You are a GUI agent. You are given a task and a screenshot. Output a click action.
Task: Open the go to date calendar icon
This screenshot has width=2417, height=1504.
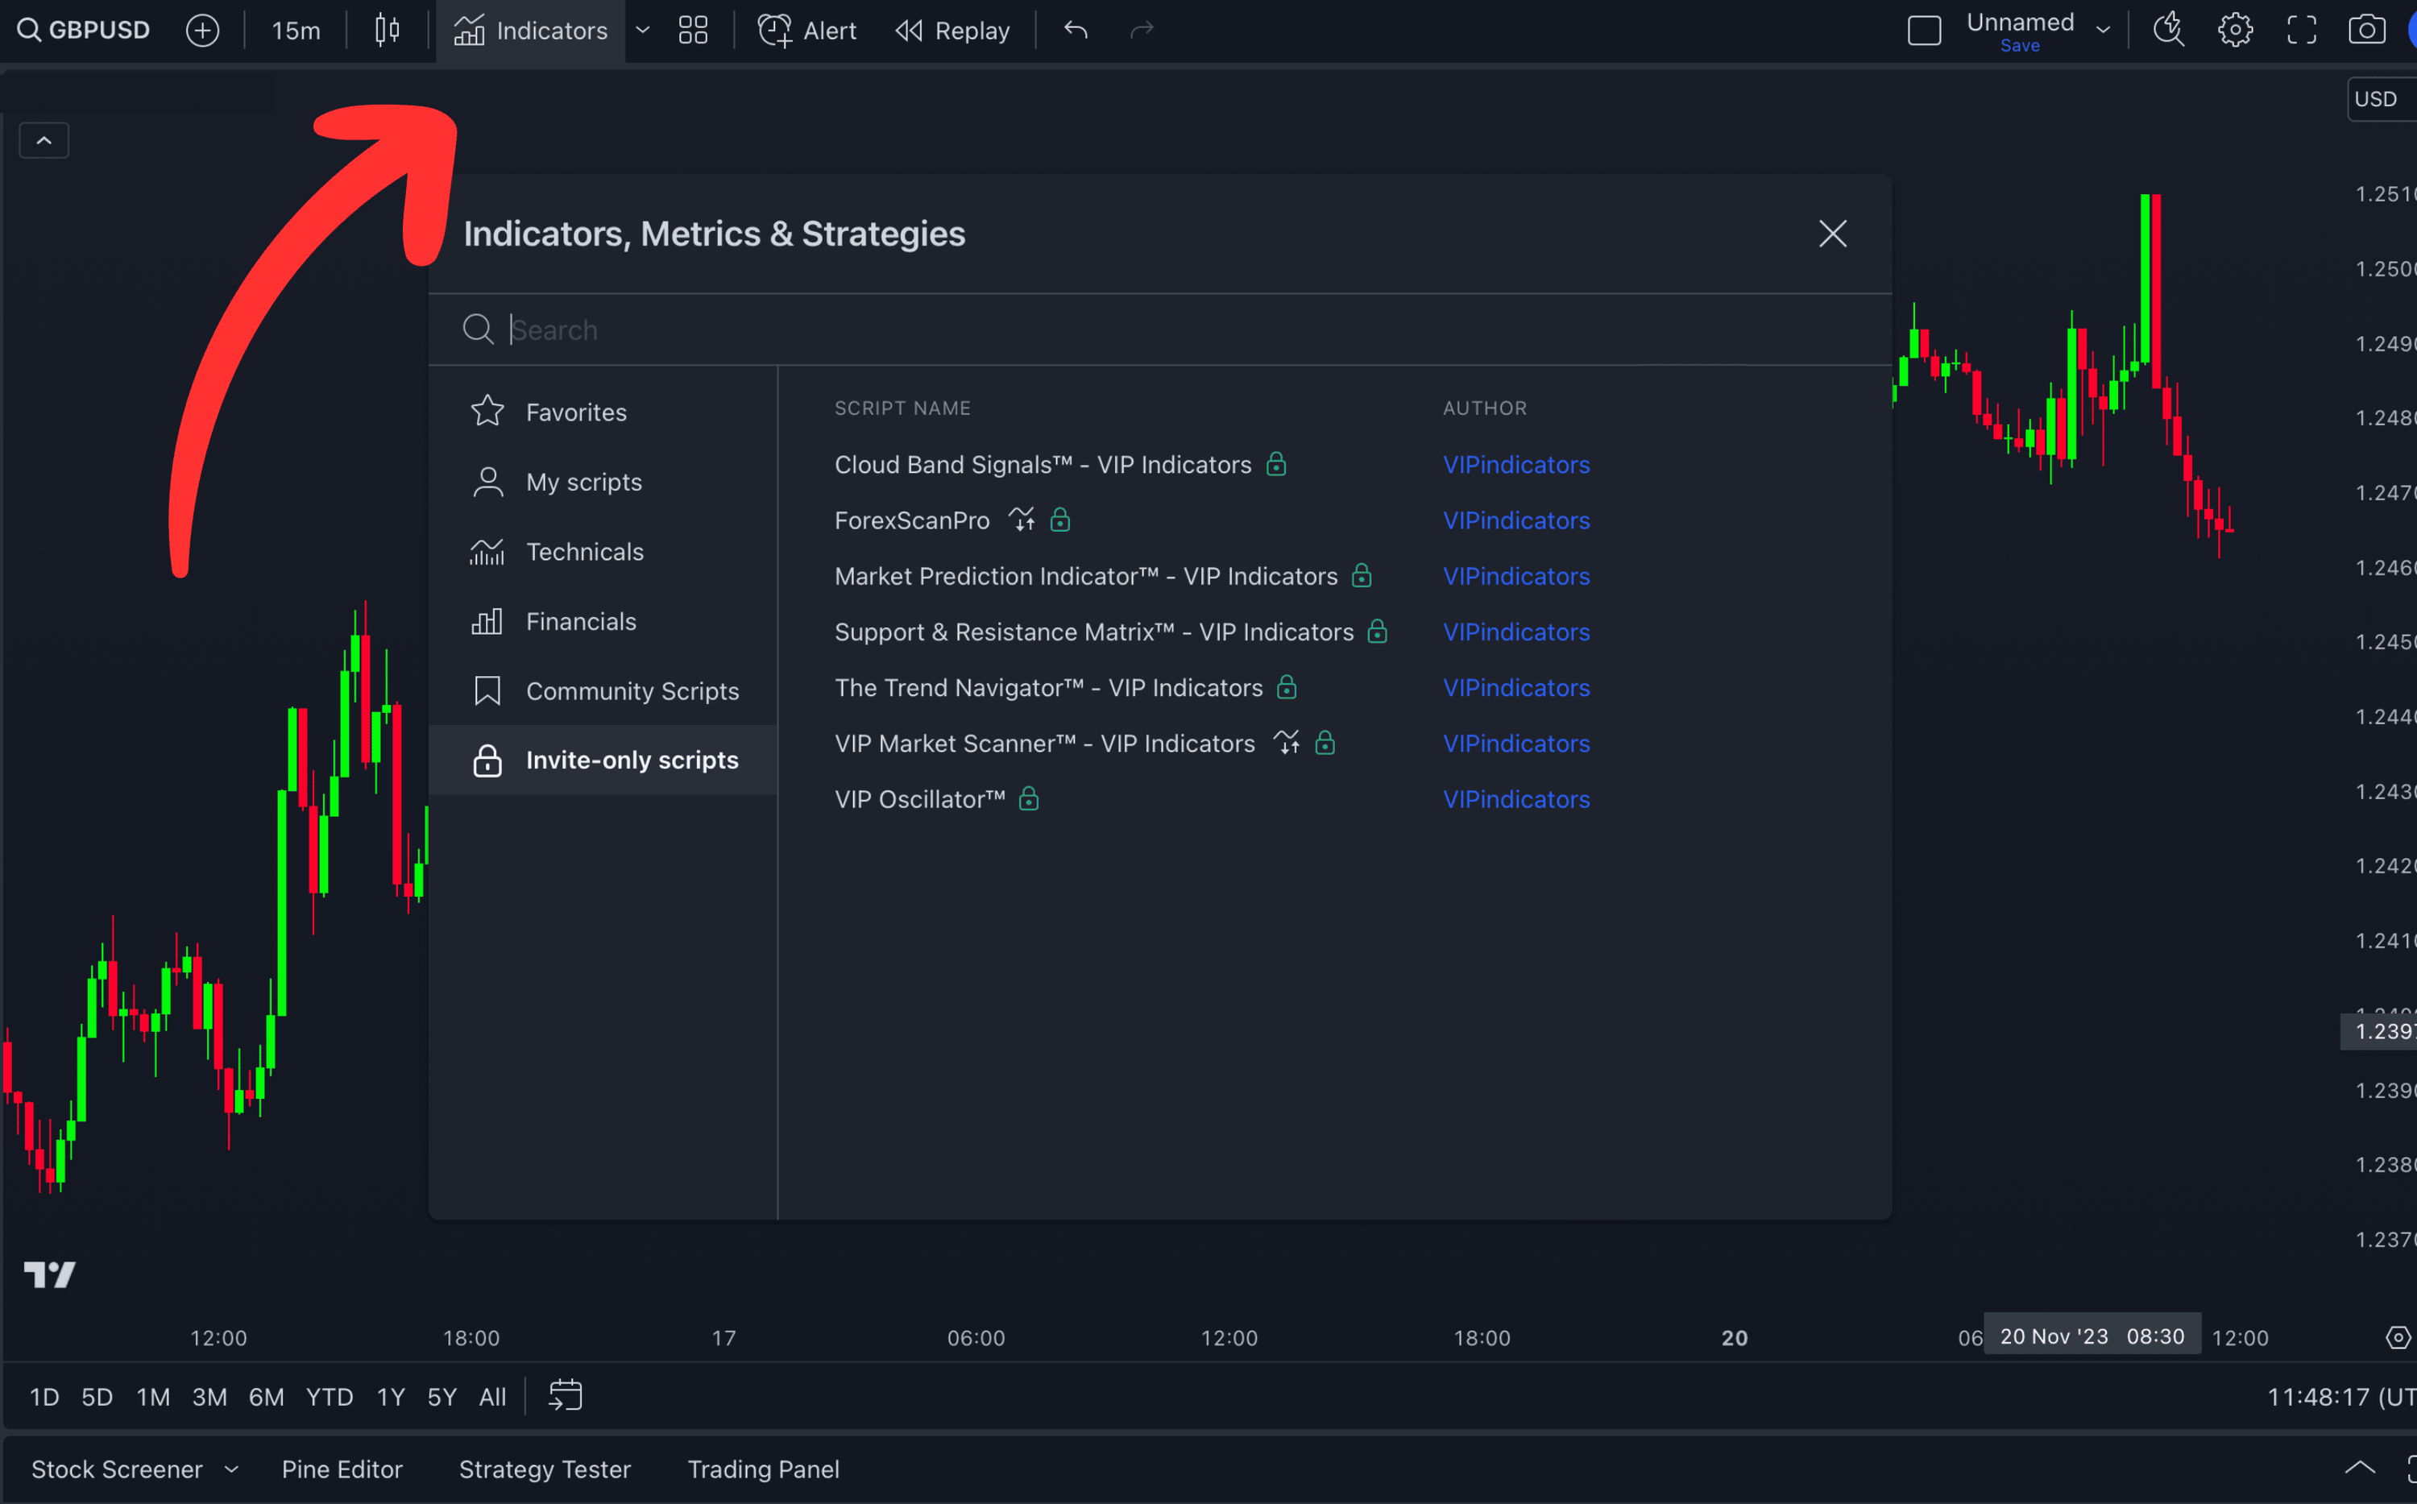565,1394
